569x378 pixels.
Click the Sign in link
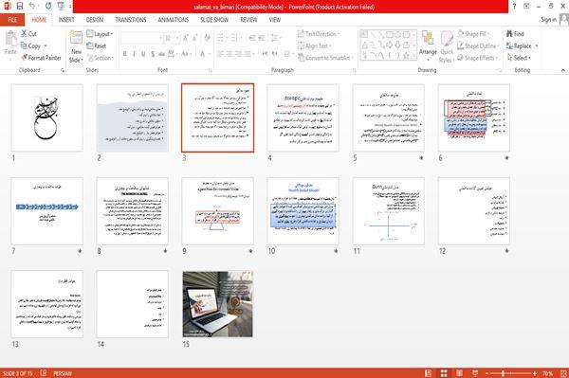pyautogui.click(x=548, y=20)
